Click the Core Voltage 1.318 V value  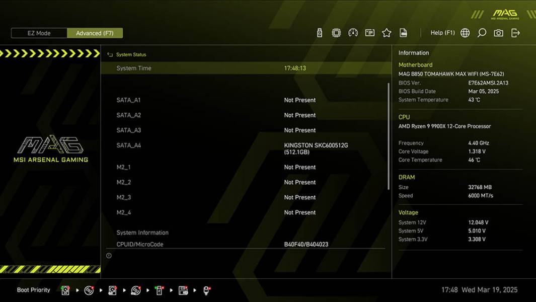point(477,151)
